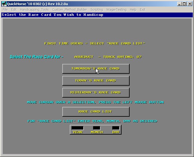Open the Handicapping_Tools menu

(x=34, y=10)
